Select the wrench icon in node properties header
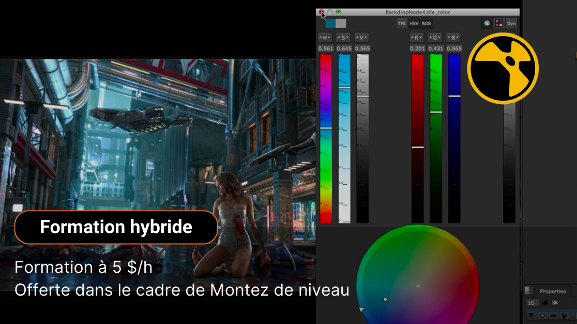577x324 pixels. pos(564,316)
